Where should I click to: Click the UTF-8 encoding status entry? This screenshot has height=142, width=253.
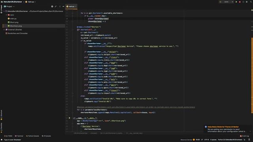click(x=206, y=140)
